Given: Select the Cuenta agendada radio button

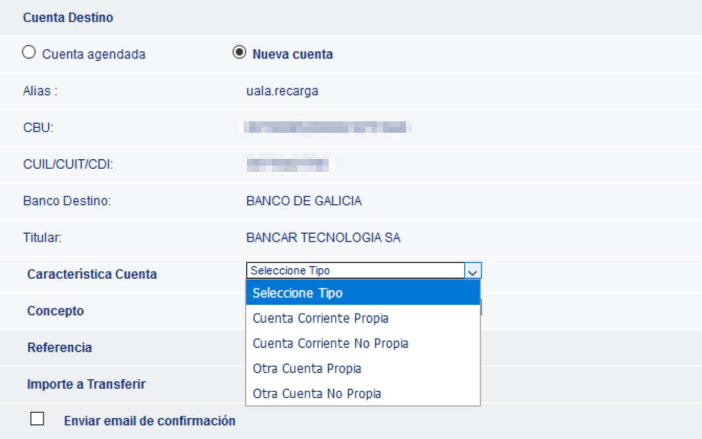Looking at the screenshot, I should click(29, 53).
